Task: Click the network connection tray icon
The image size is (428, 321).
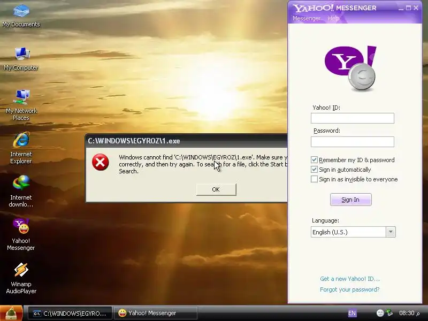Action: (390, 313)
